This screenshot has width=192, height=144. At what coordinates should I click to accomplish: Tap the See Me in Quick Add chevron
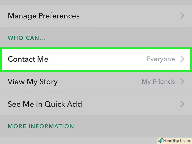tap(182, 104)
